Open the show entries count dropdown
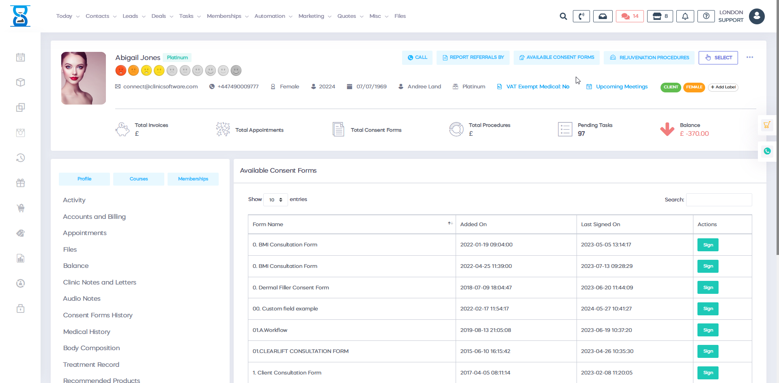Image resolution: width=779 pixels, height=383 pixels. 275,200
